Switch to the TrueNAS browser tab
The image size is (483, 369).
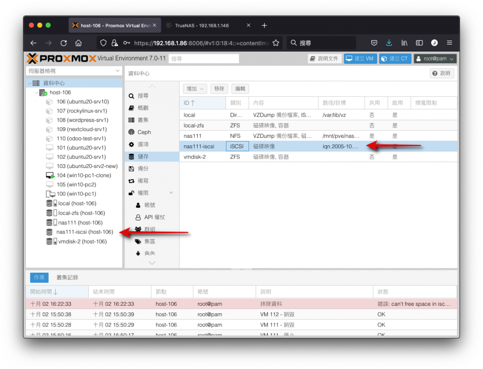pyautogui.click(x=202, y=25)
